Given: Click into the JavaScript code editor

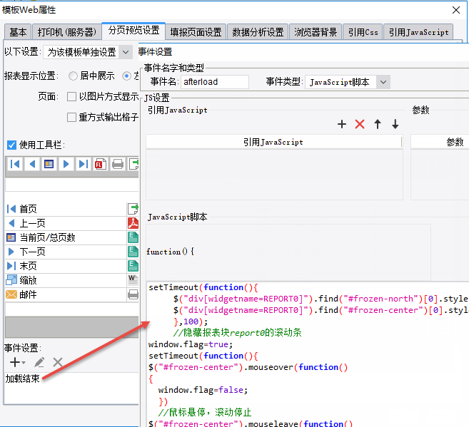Looking at the screenshot, I should coord(308,354).
